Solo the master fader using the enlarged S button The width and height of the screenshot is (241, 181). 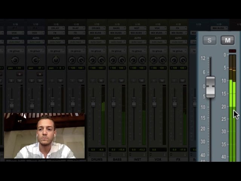pyautogui.click(x=209, y=40)
